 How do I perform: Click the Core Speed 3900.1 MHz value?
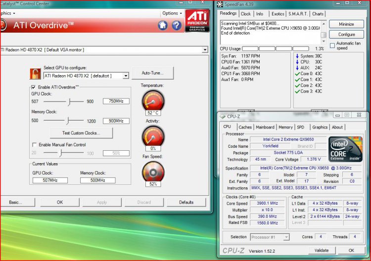[267, 203]
